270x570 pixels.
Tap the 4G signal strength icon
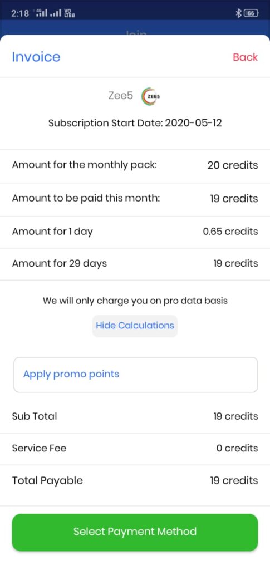41,13
